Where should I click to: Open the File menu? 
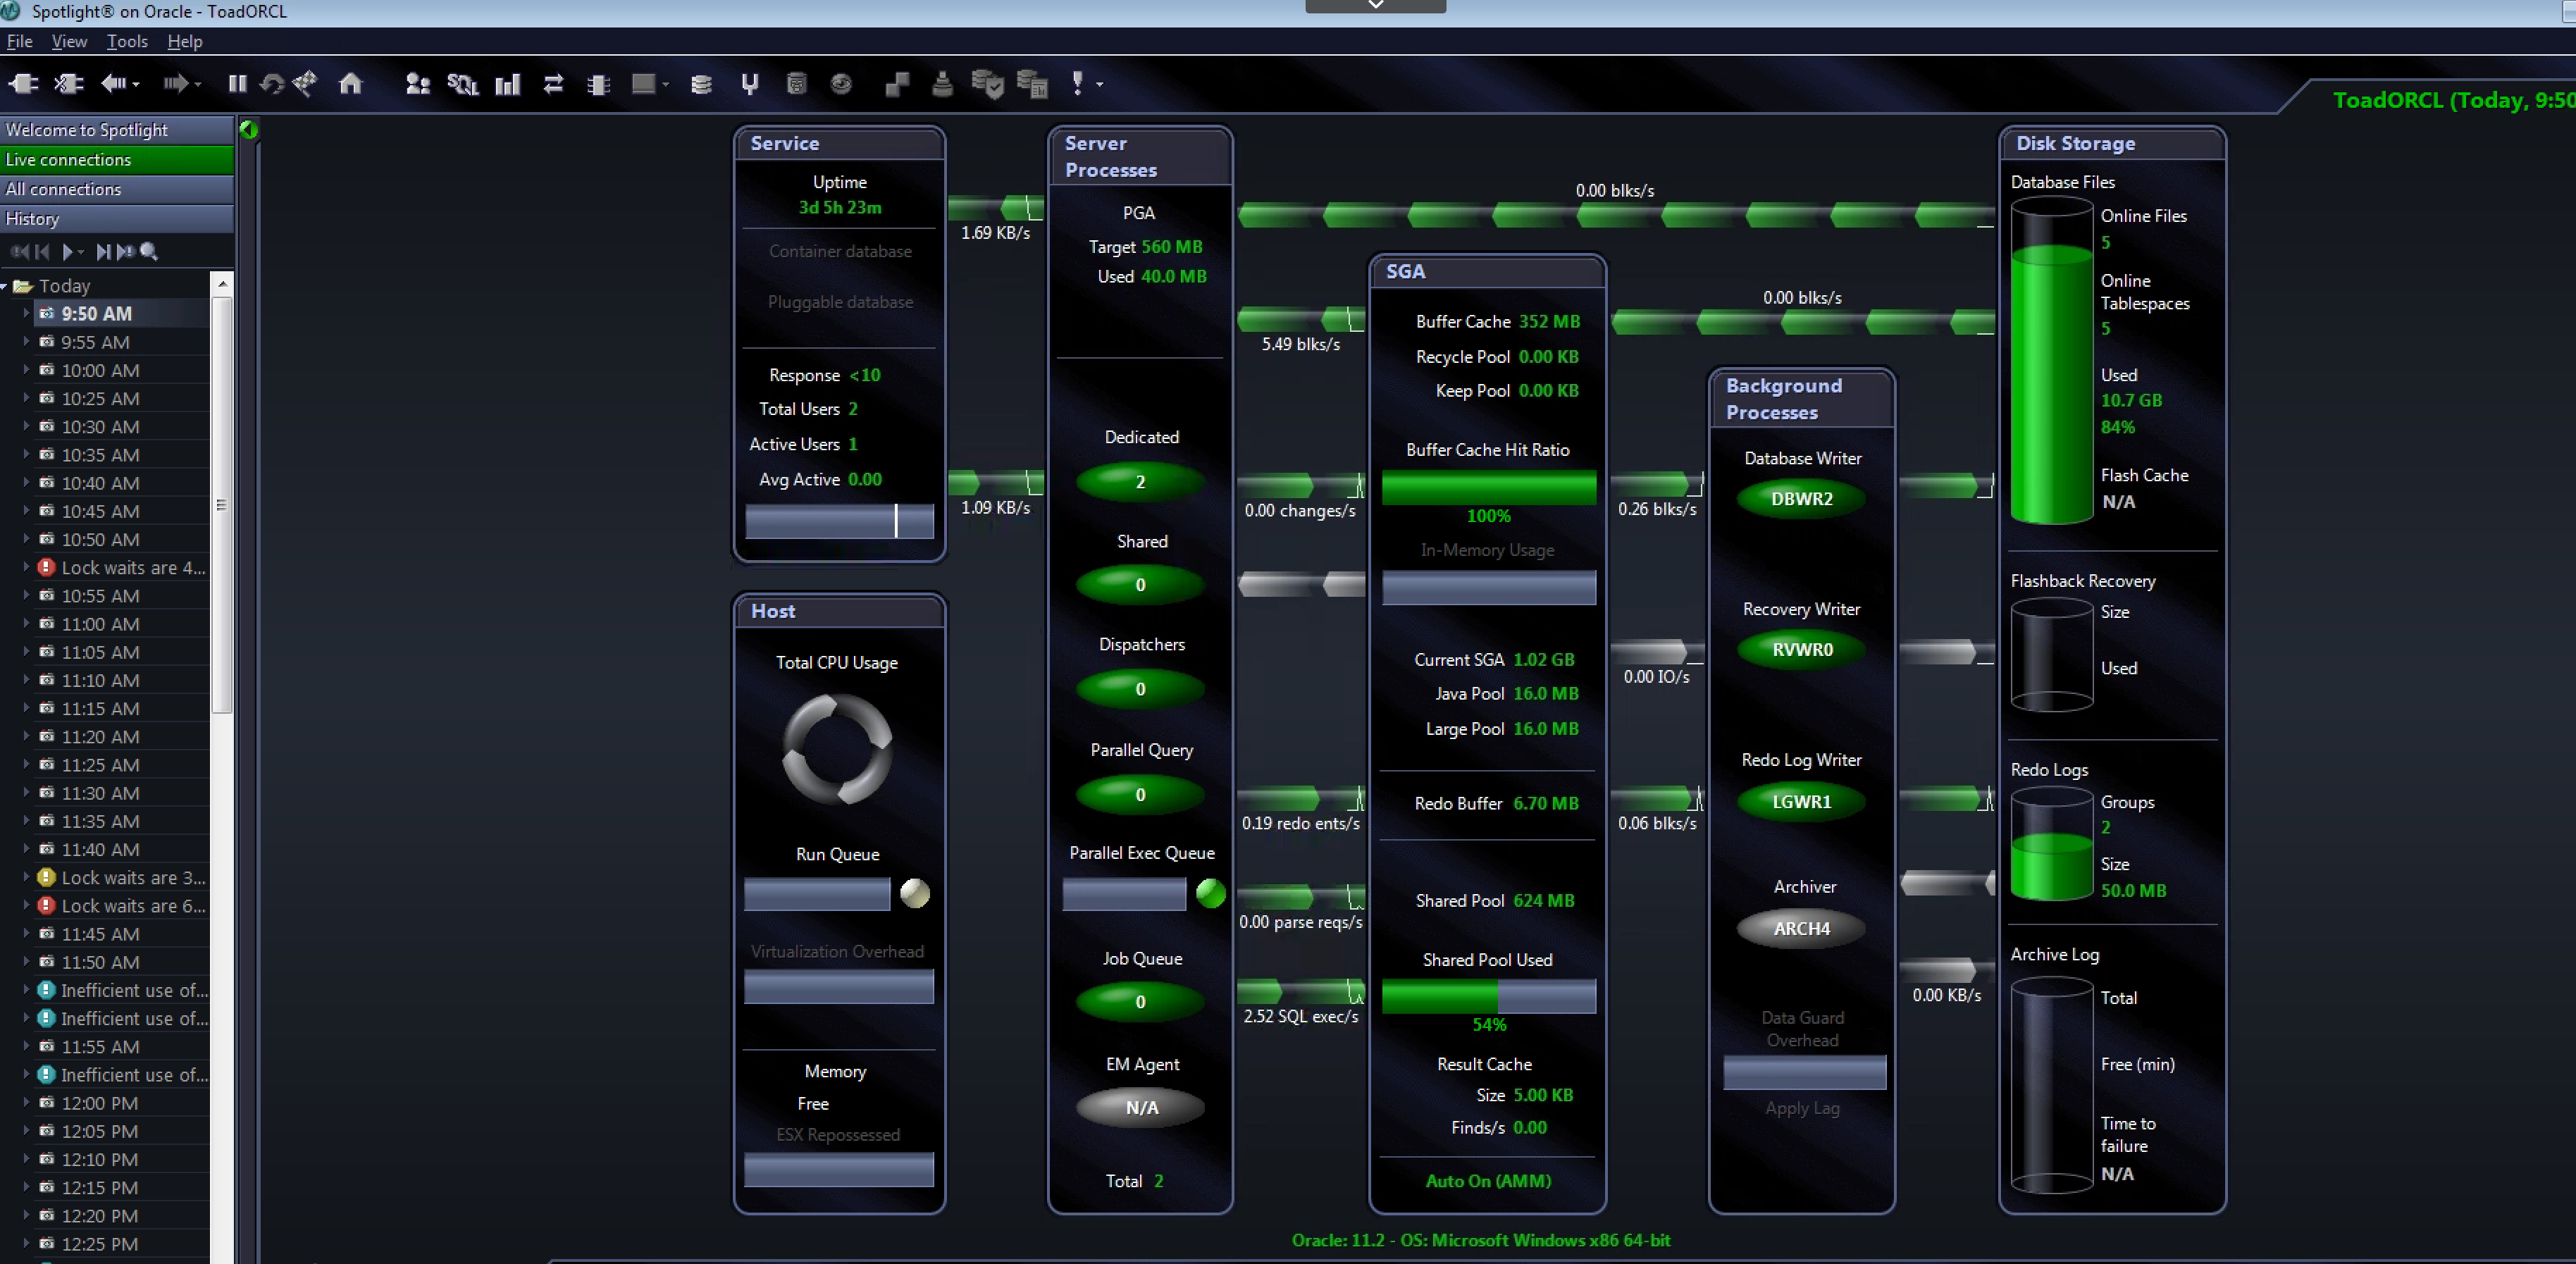click(19, 41)
